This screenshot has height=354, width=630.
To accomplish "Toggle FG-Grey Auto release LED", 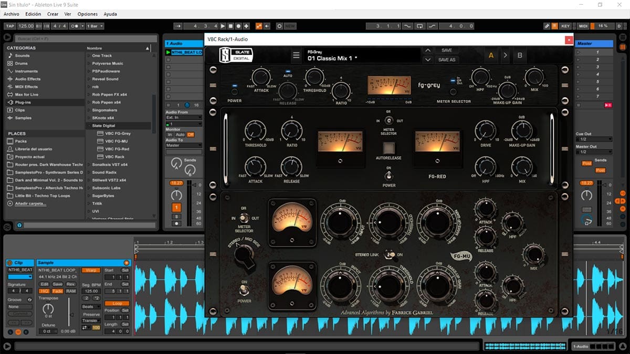I will [288, 71].
